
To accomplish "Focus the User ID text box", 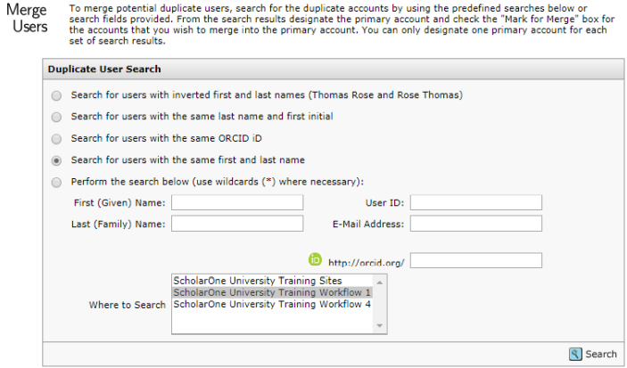I will [x=476, y=202].
